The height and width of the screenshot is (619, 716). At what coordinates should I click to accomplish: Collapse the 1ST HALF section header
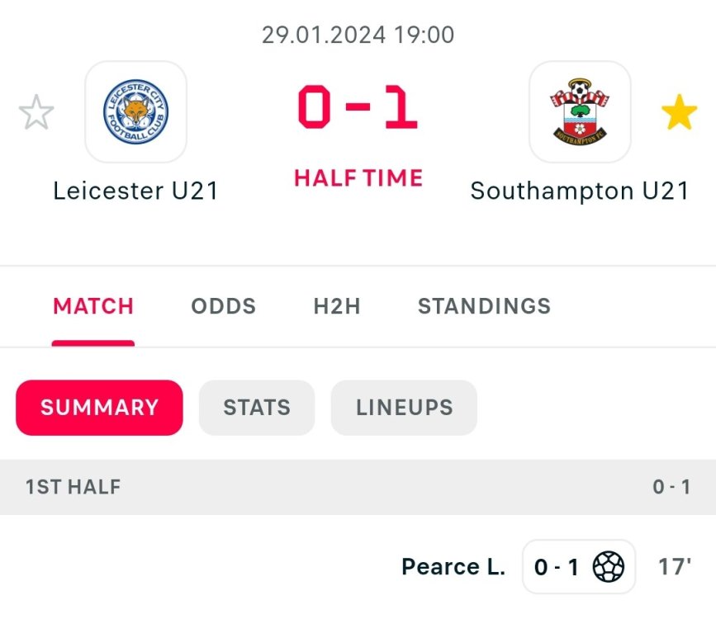pos(358,487)
